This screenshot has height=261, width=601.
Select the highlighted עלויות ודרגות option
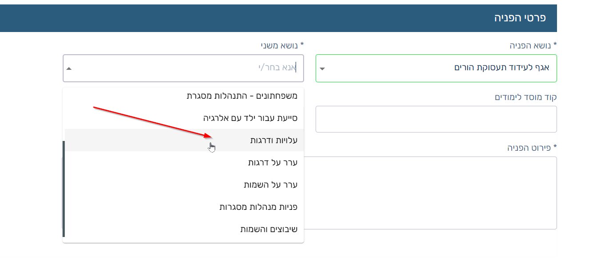point(274,140)
